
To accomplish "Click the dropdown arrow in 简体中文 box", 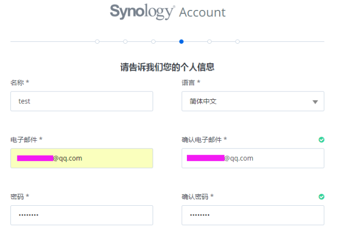I will [315, 102].
